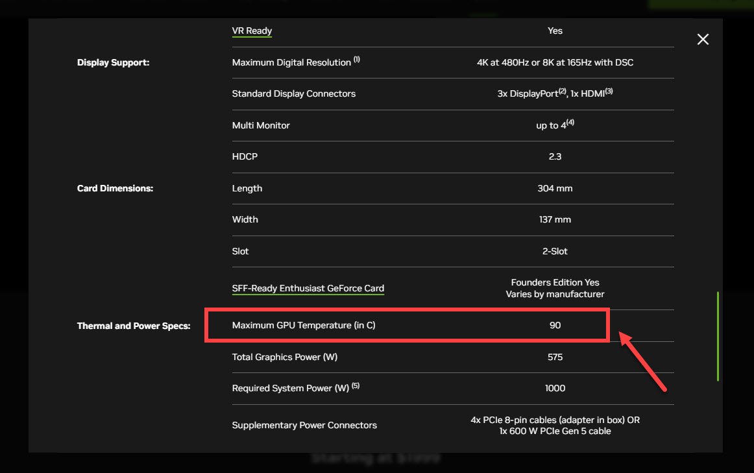Click the 1000 required system power value
This screenshot has height=473, width=754.
point(555,389)
